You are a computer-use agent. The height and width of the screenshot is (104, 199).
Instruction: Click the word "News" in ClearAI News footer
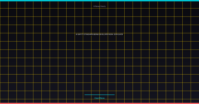tap(102, 98)
